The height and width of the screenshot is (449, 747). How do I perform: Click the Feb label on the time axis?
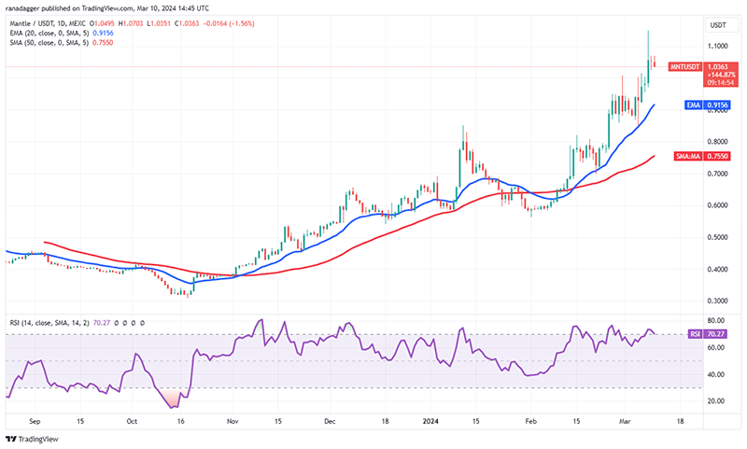[x=530, y=421]
